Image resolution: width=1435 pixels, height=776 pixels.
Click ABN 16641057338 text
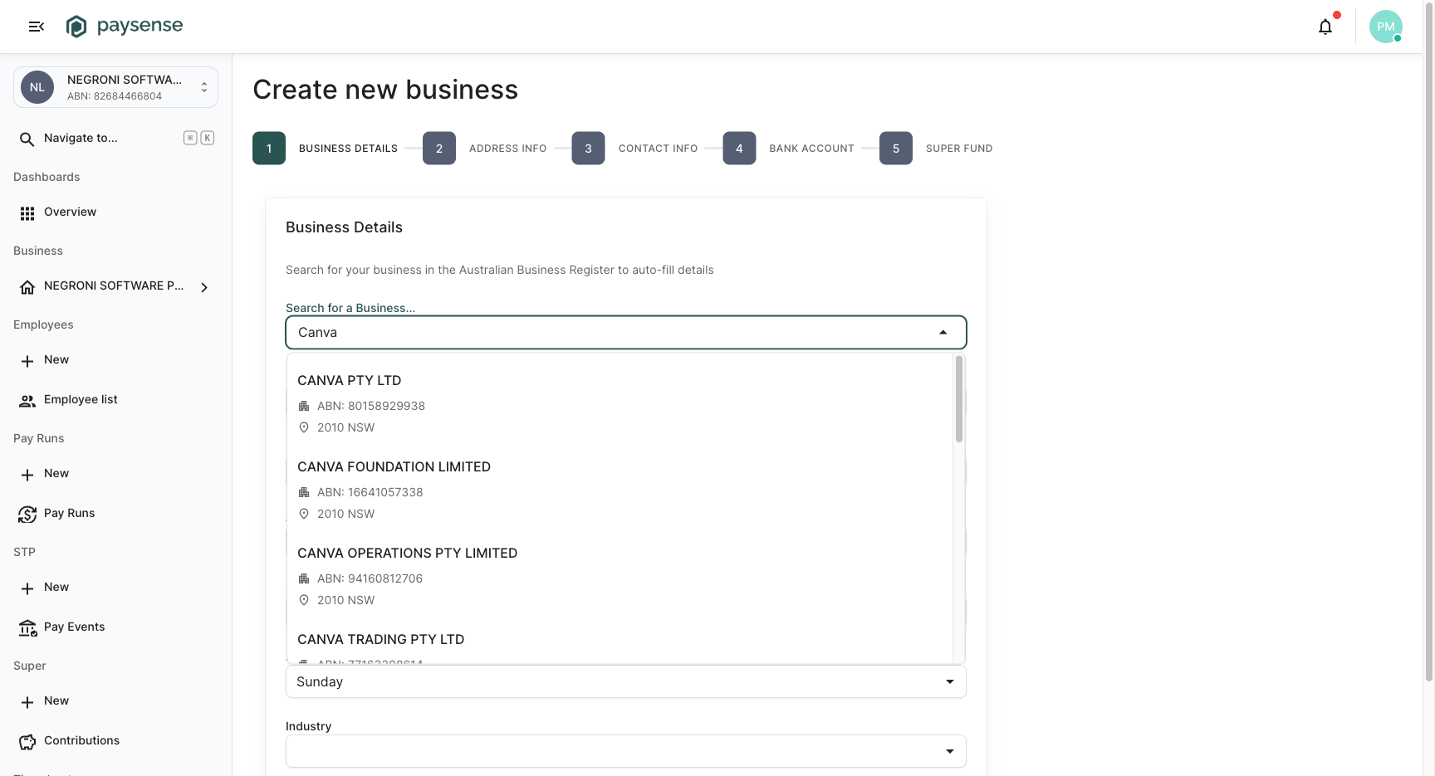370,492
